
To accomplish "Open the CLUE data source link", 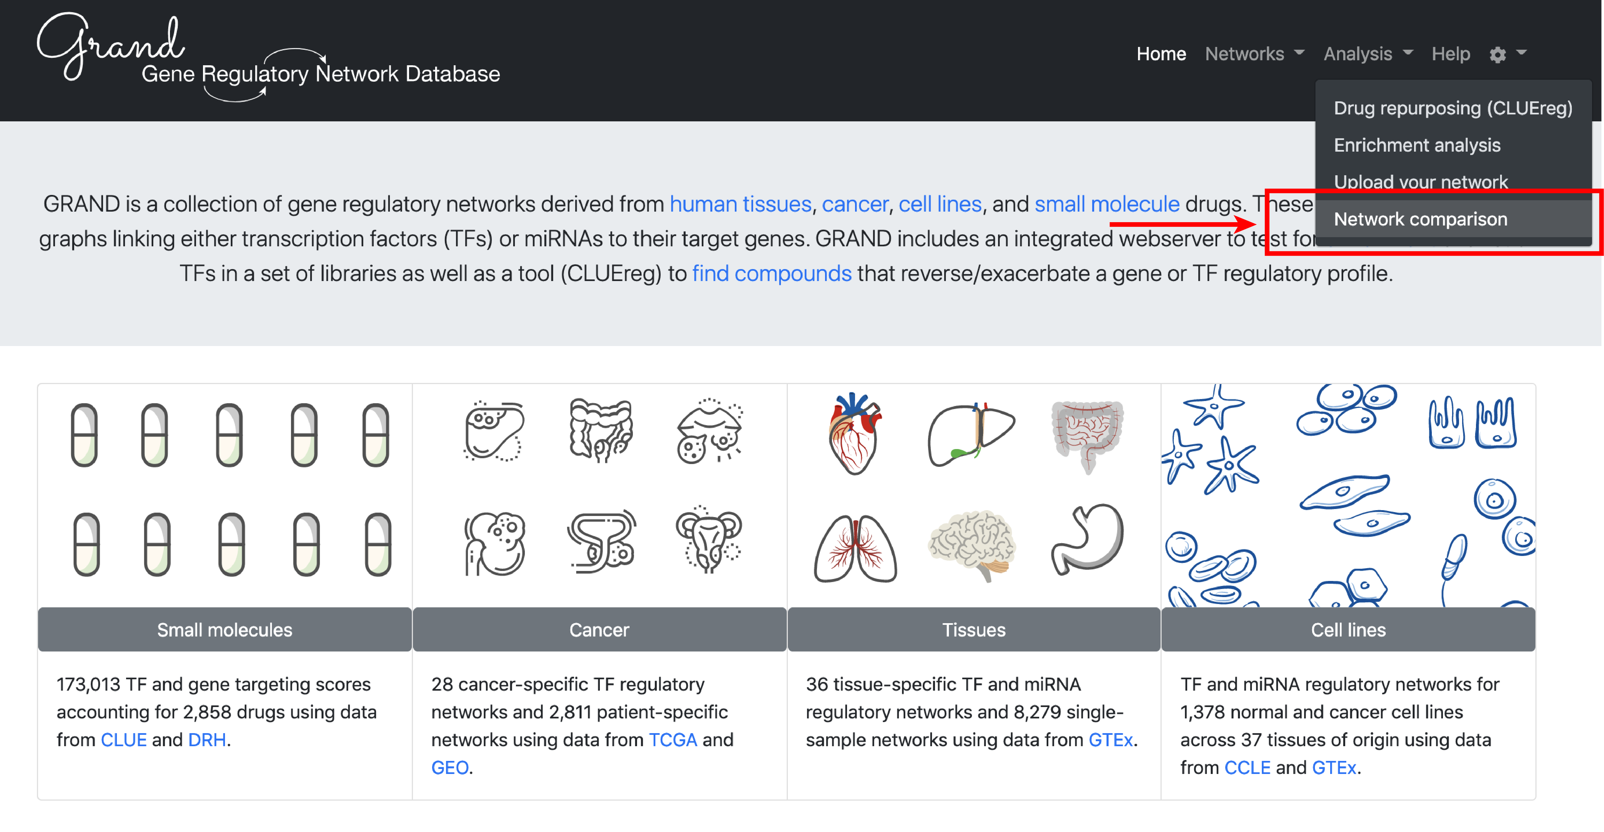I will pyautogui.click(x=124, y=740).
